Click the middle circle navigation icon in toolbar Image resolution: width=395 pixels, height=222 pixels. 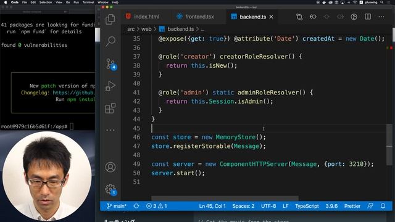pos(326,17)
